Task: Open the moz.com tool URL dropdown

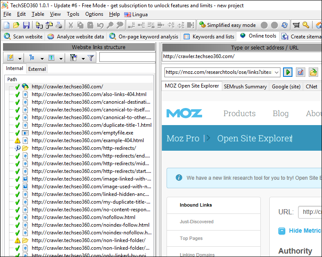Action: [x=277, y=72]
